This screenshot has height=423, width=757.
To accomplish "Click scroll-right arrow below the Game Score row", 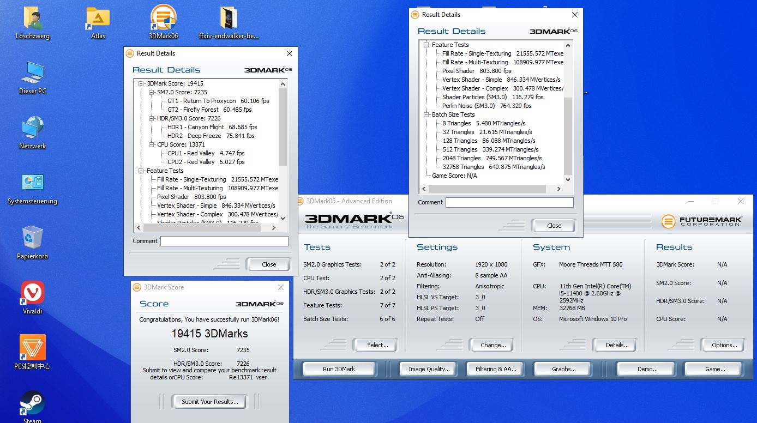I will pyautogui.click(x=559, y=189).
